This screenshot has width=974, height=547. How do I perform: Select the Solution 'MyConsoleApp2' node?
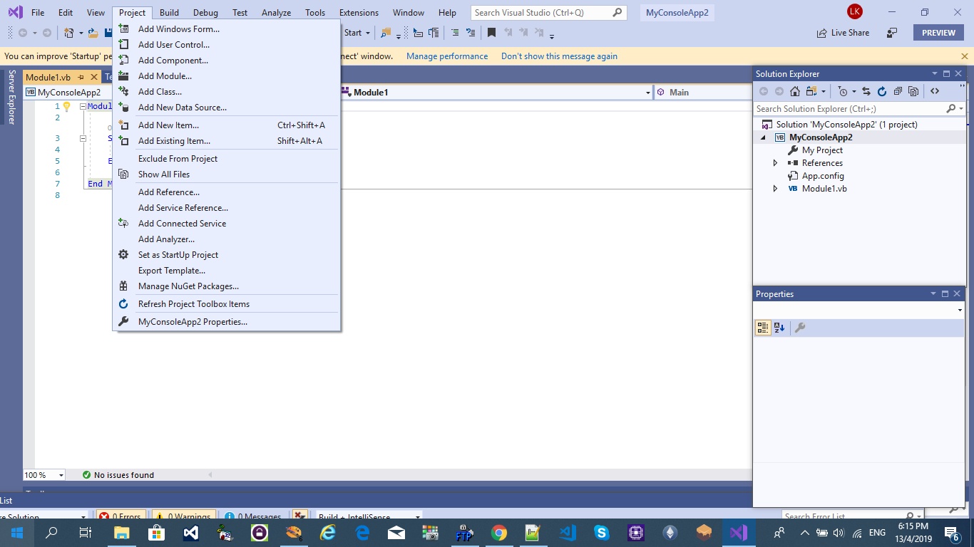click(846, 125)
